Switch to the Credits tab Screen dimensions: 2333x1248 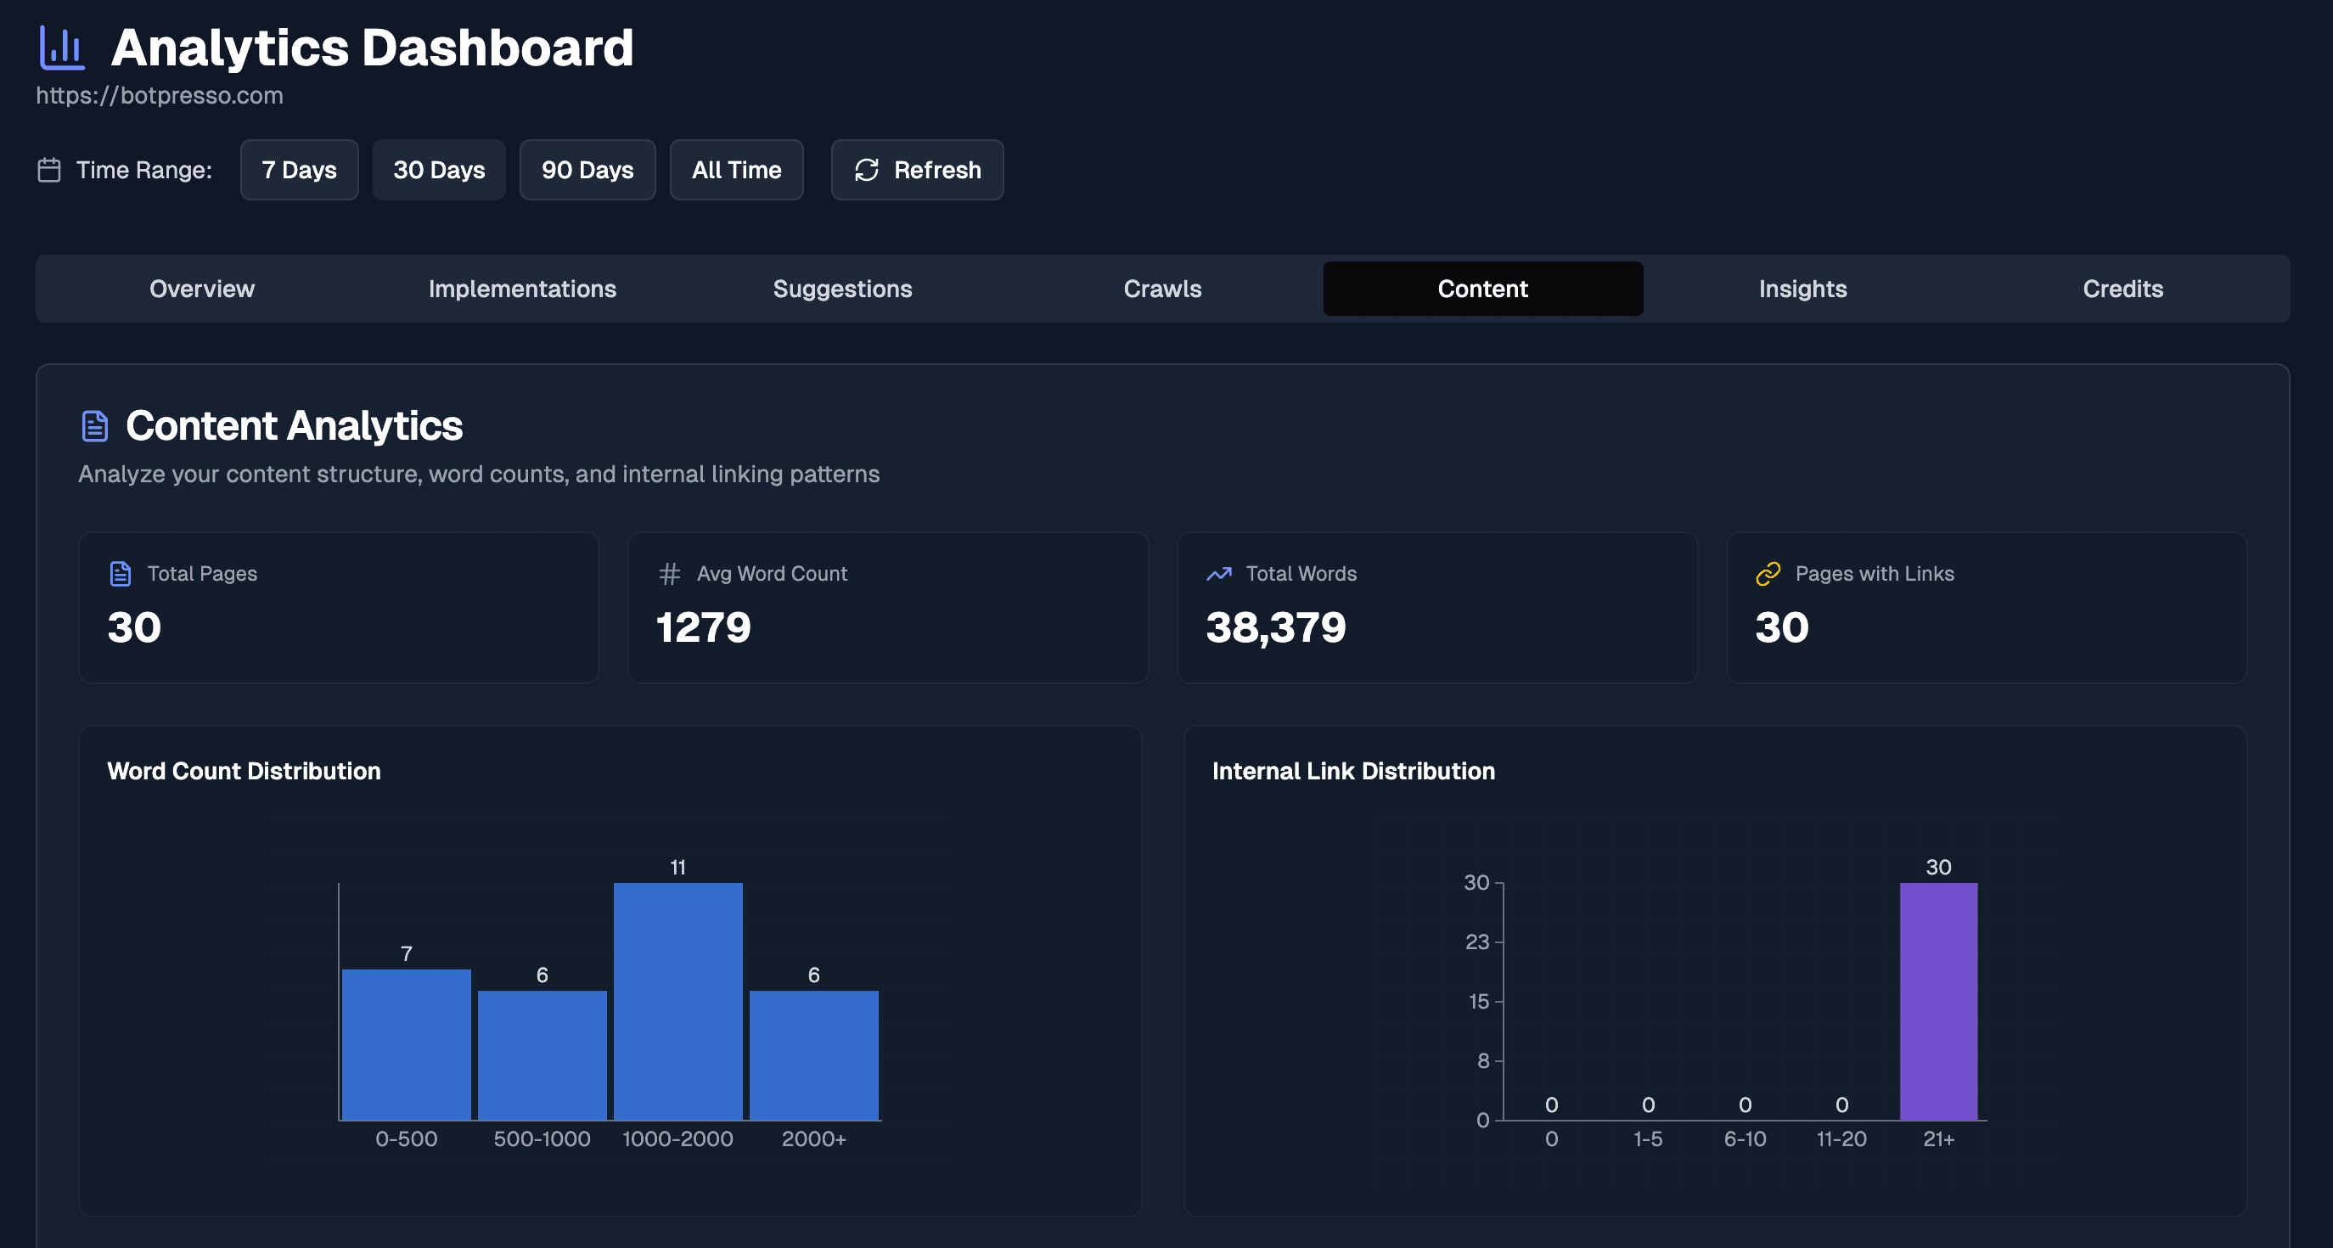[2123, 288]
